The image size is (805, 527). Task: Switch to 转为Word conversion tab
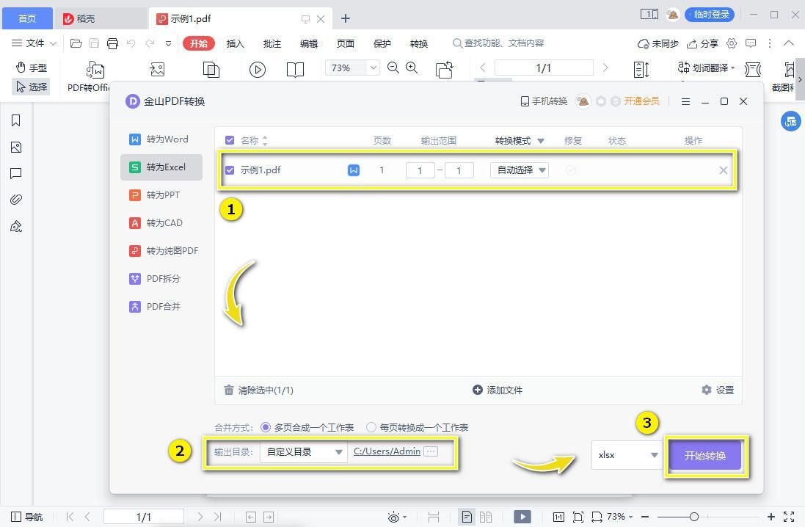click(161, 139)
